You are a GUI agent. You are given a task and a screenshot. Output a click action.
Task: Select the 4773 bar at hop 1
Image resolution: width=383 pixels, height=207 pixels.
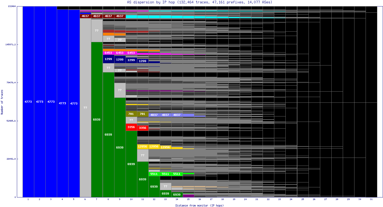pos(28,102)
